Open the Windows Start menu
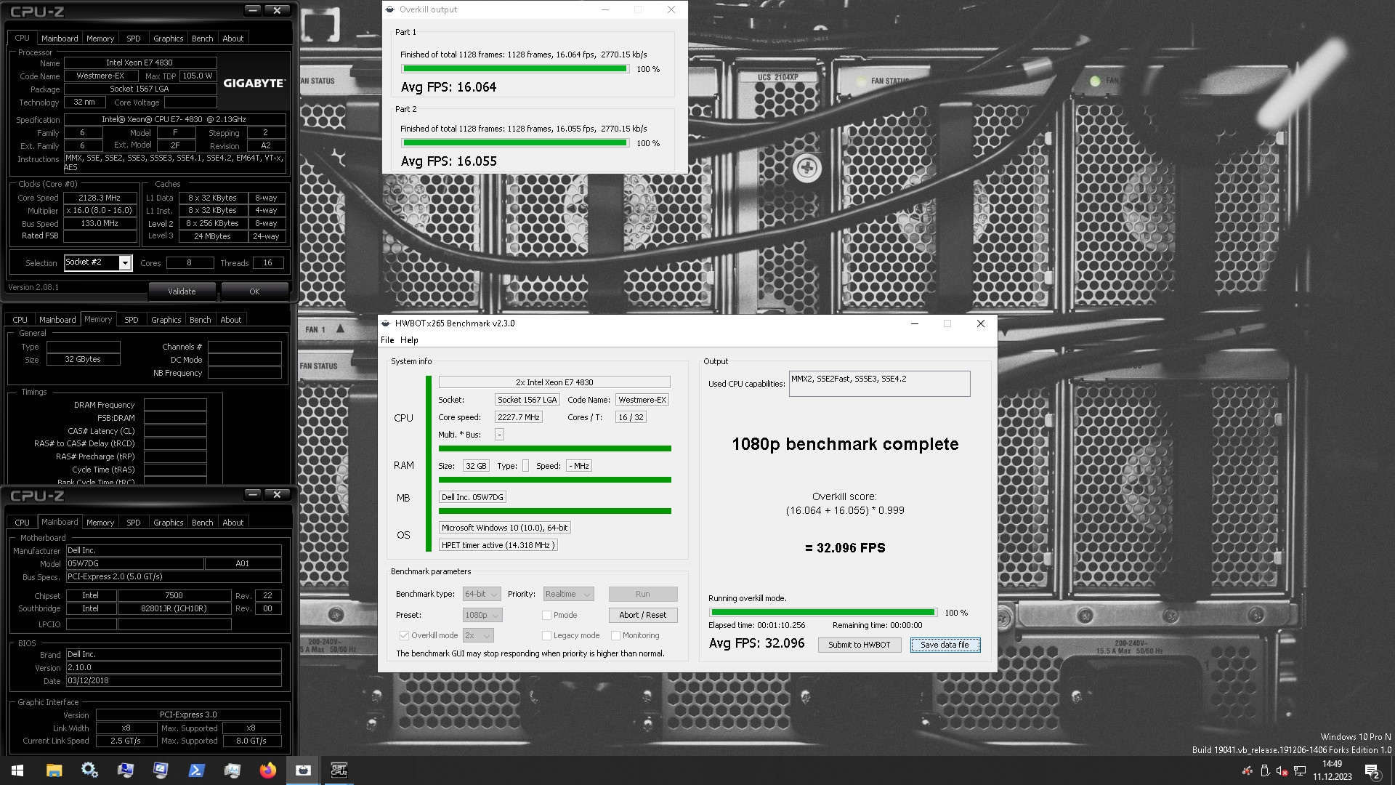Screen dimensions: 1395x785 (x=17, y=770)
